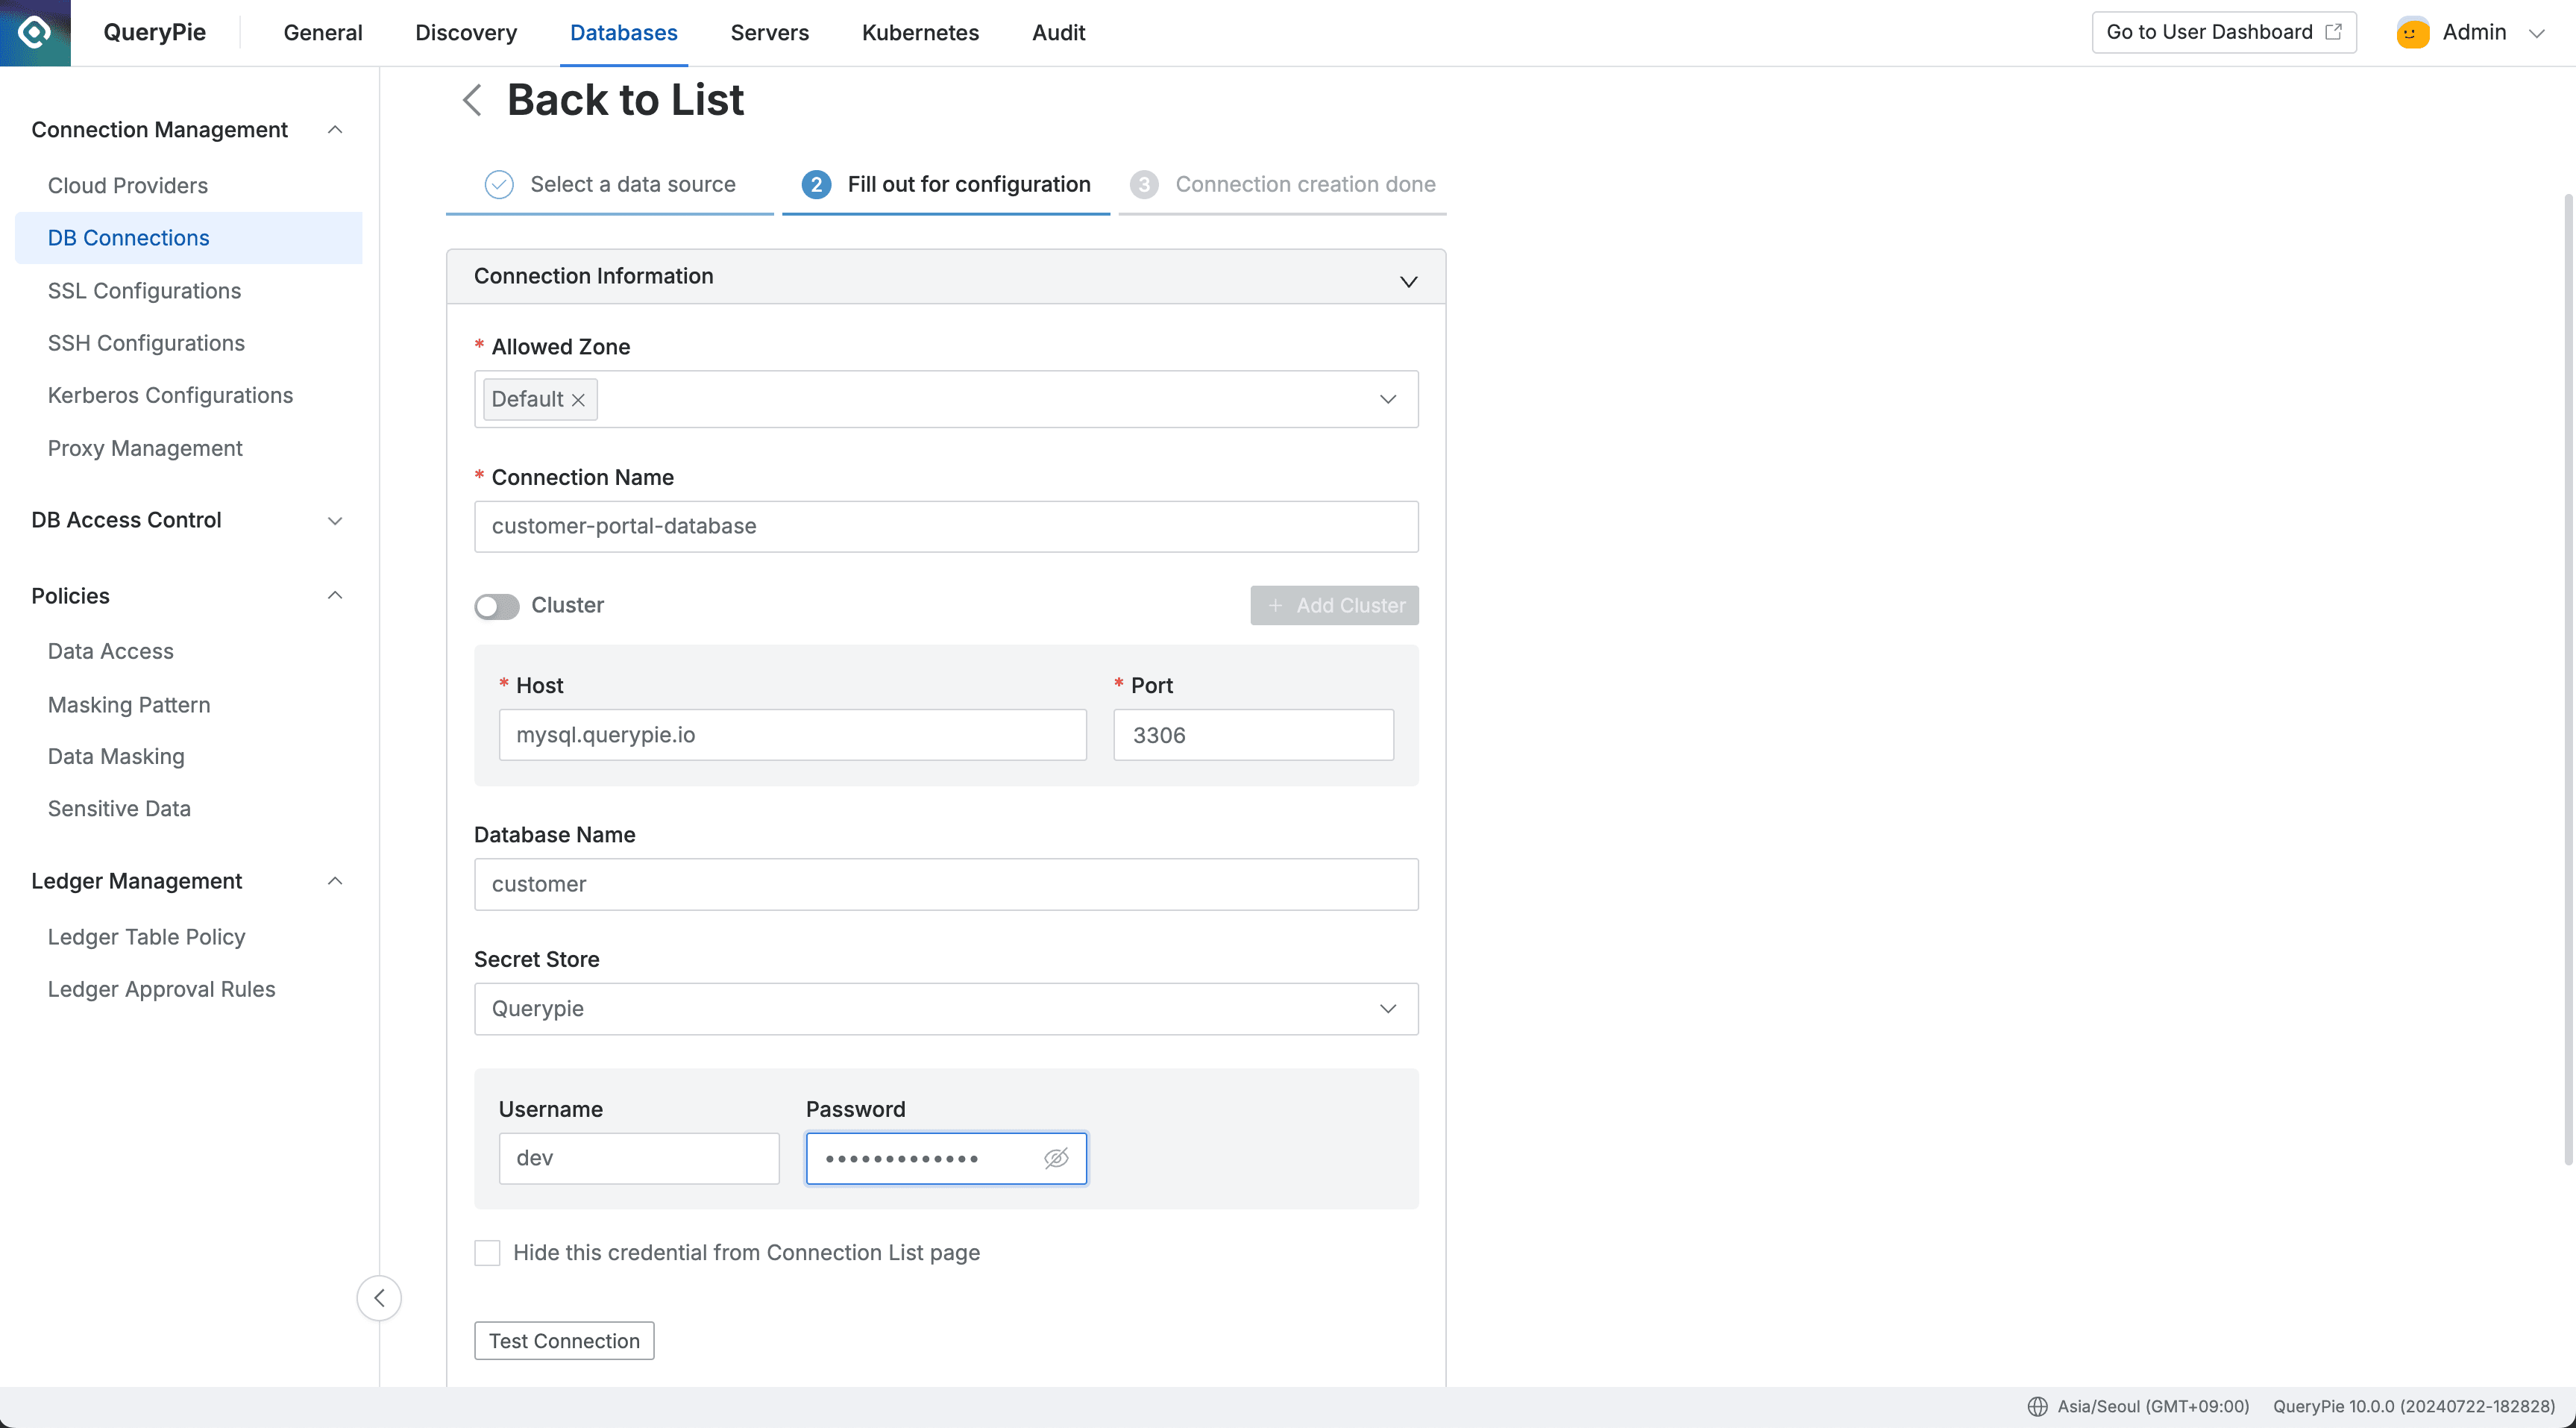Click the Admin avatar icon
Screen dimensions: 2576x1428
point(2412,31)
